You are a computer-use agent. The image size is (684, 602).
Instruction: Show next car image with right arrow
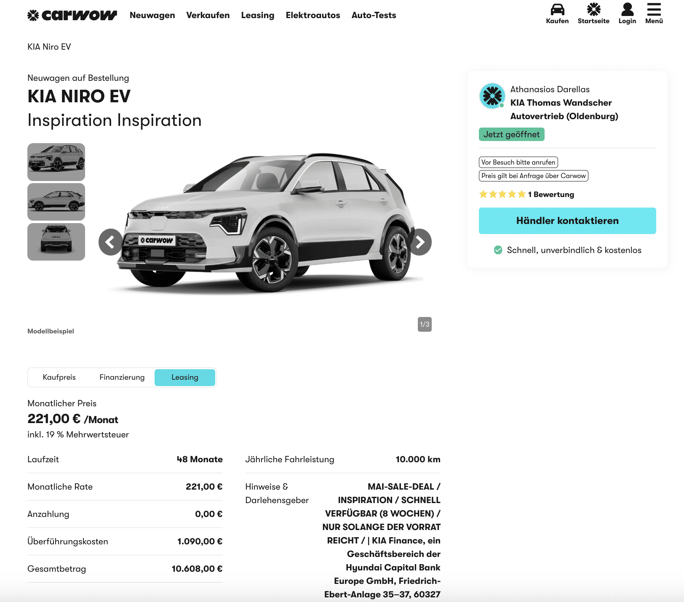[x=419, y=242]
